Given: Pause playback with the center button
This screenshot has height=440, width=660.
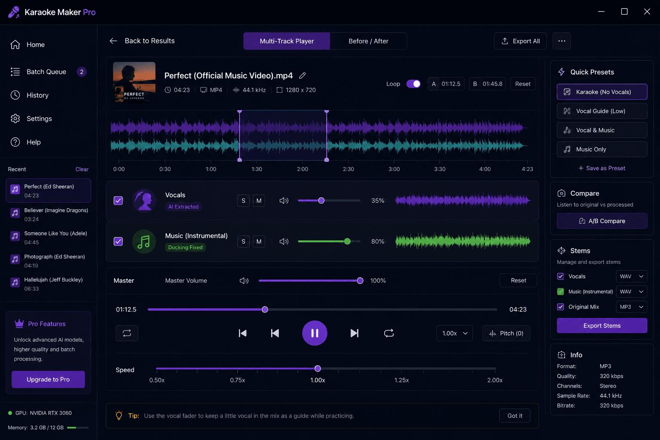Looking at the screenshot, I should pos(315,333).
